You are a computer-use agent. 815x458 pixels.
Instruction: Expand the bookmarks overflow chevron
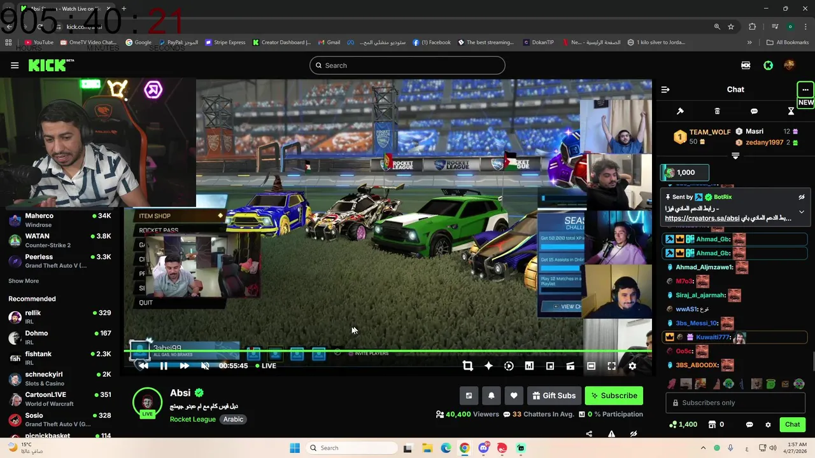[x=749, y=43]
